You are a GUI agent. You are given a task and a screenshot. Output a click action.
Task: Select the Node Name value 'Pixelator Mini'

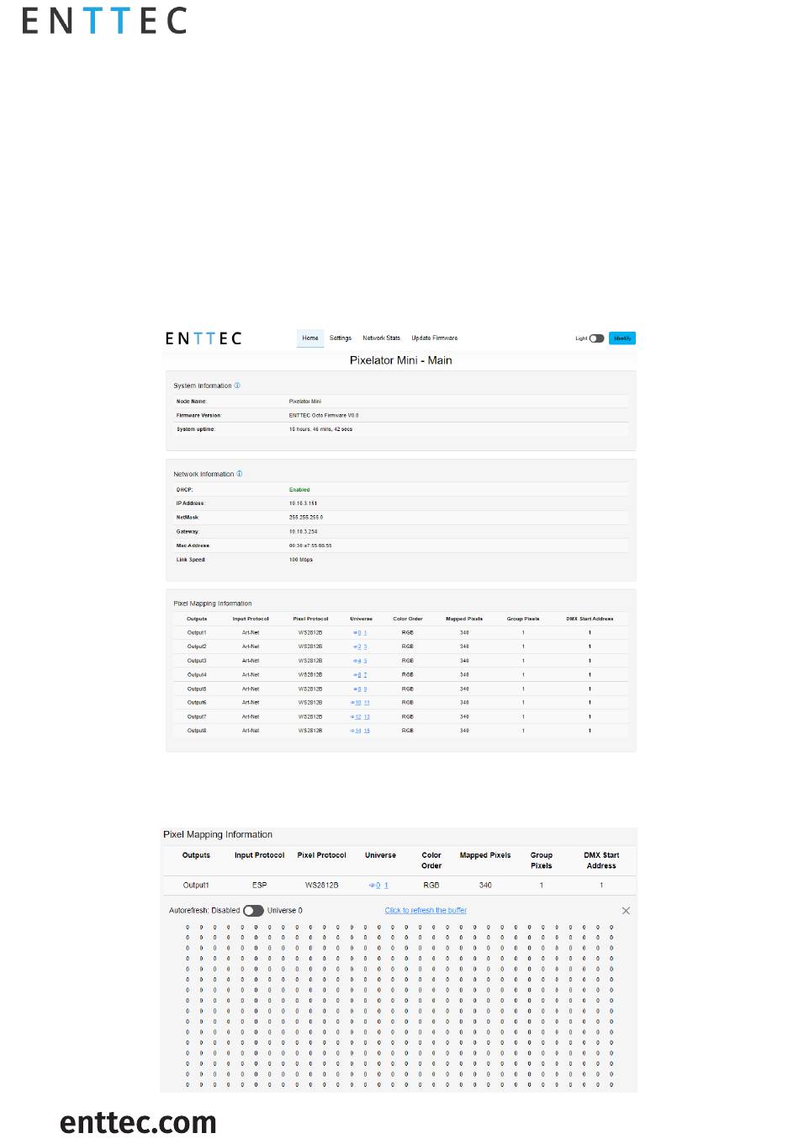305,402
